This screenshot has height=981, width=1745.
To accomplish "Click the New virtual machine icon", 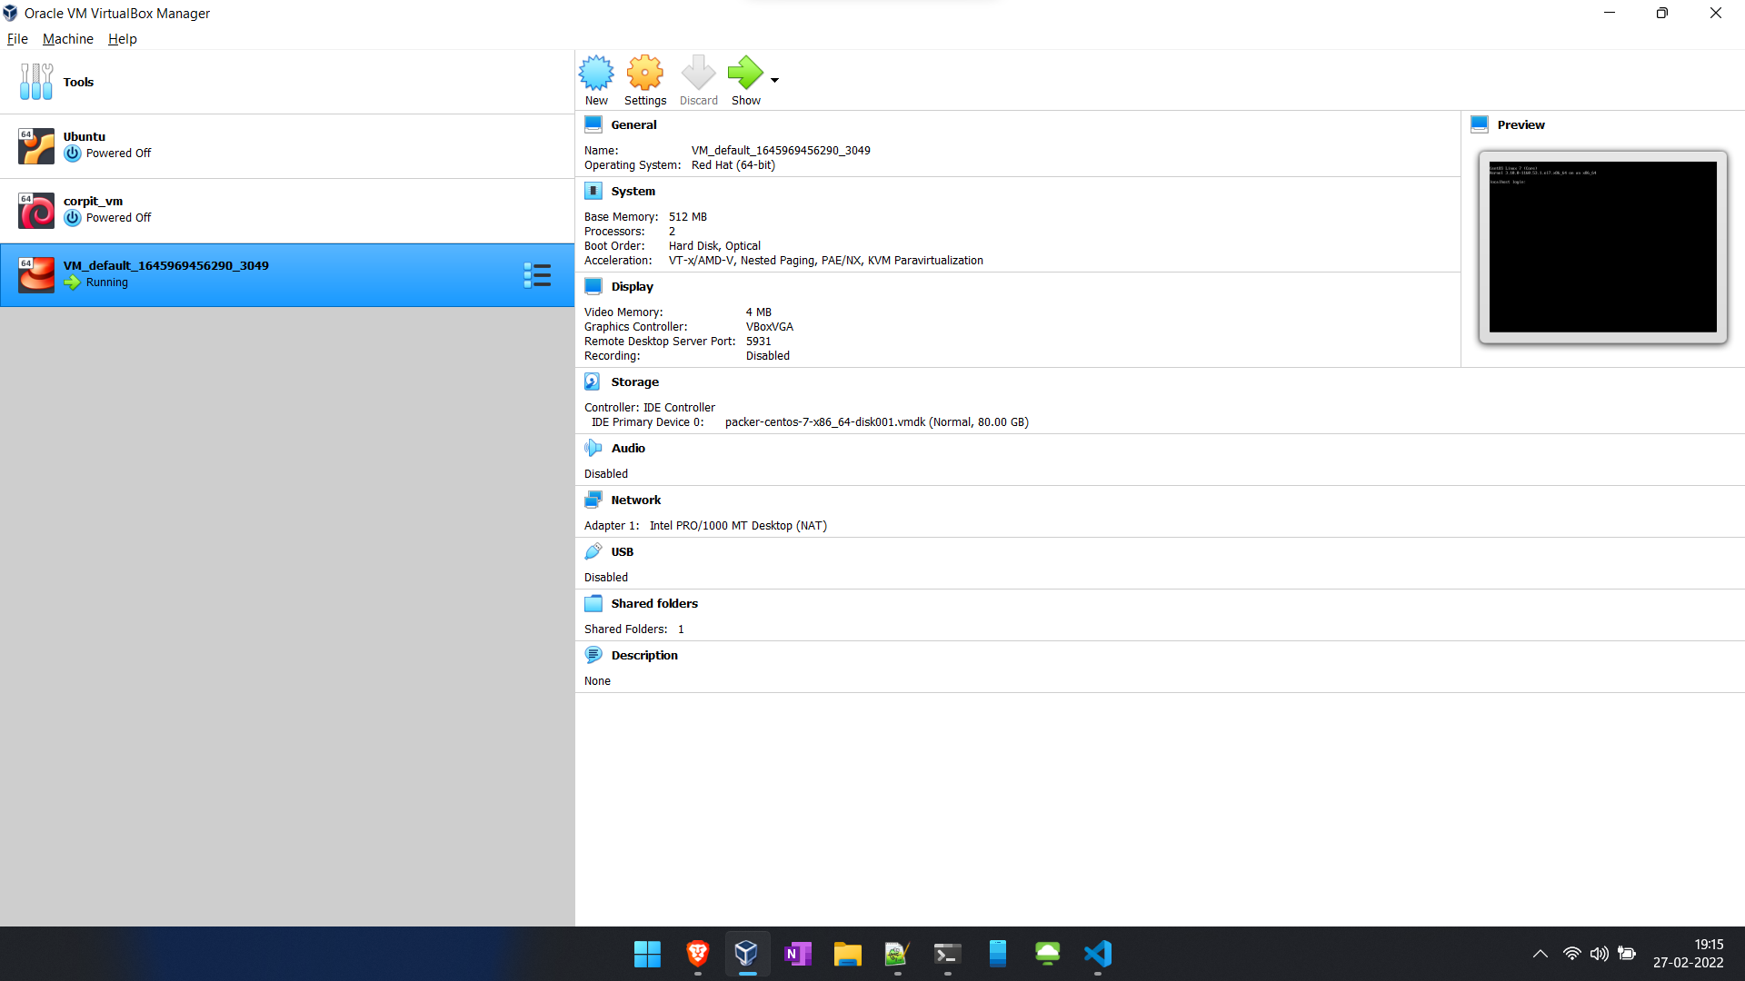I will click(x=596, y=73).
